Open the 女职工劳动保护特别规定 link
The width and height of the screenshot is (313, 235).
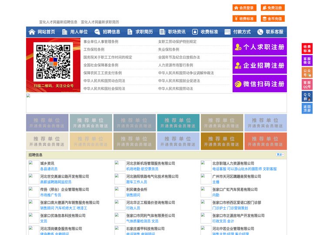pyautogui.click(x=177, y=42)
